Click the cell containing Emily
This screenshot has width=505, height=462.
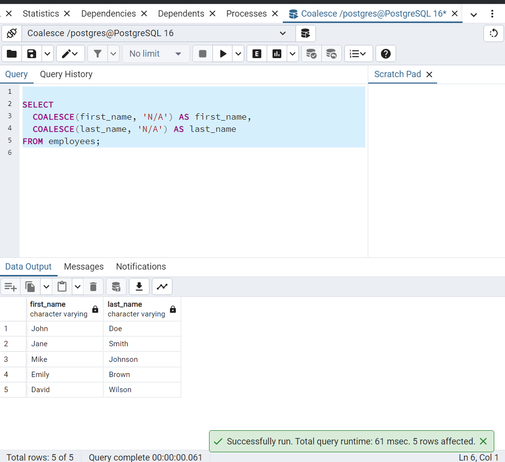coord(65,375)
